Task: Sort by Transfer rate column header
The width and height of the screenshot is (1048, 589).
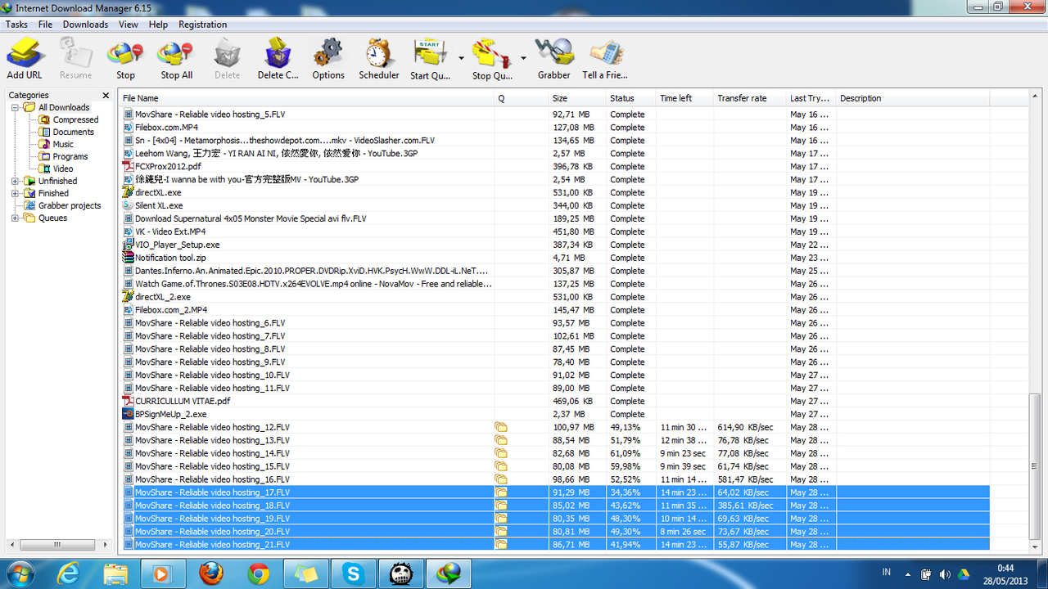Action: [749, 98]
